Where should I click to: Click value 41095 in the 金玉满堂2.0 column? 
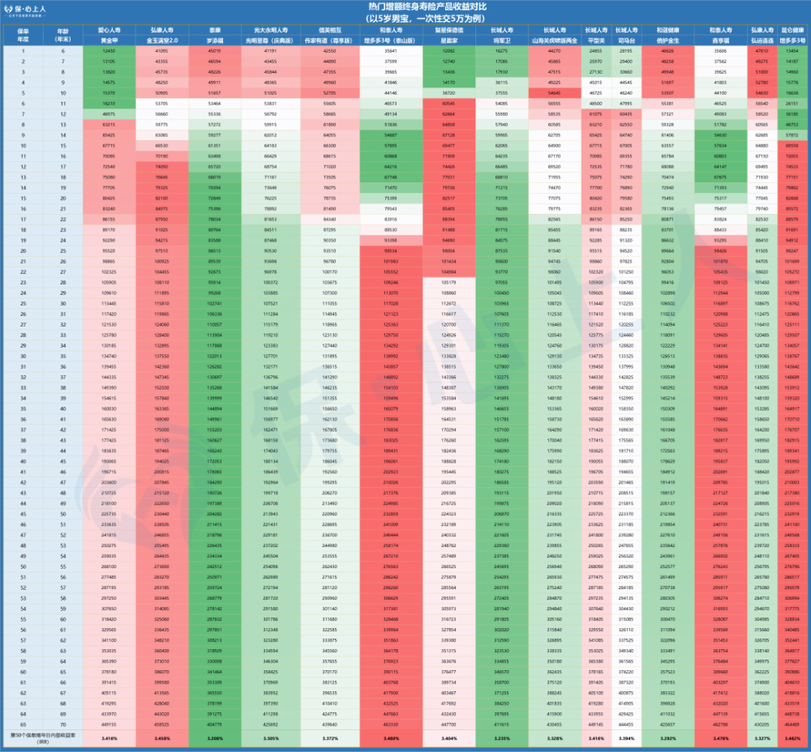pyautogui.click(x=162, y=51)
